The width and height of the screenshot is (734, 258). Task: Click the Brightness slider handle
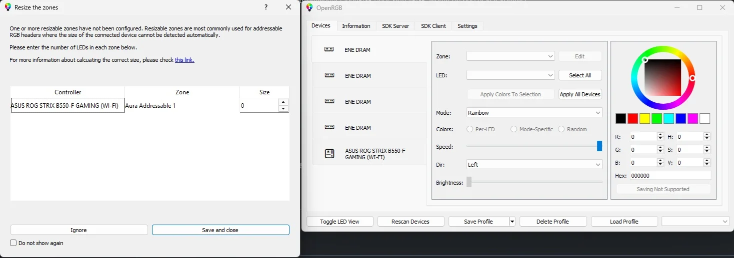[469, 182]
